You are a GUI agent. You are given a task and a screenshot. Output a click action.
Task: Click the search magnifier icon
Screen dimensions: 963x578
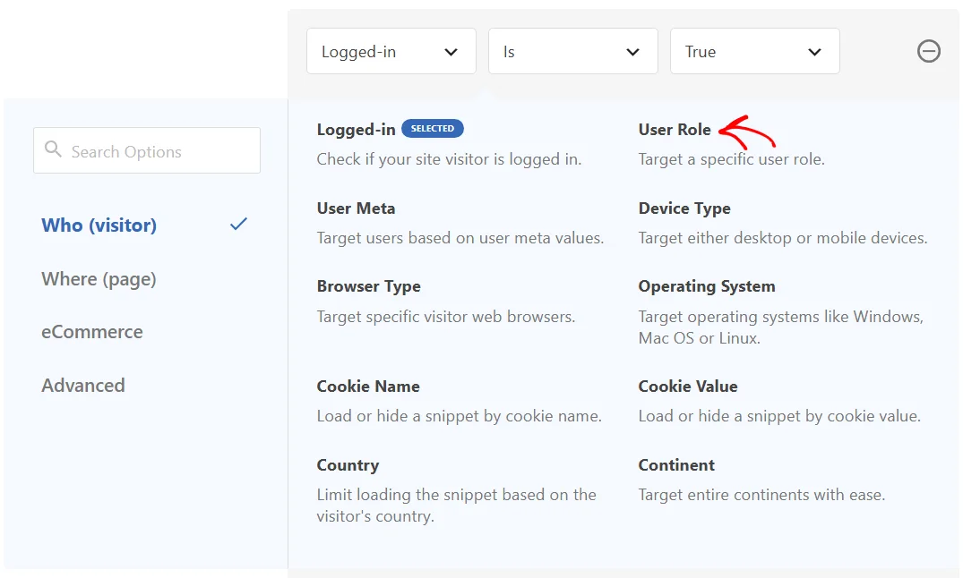pos(53,149)
